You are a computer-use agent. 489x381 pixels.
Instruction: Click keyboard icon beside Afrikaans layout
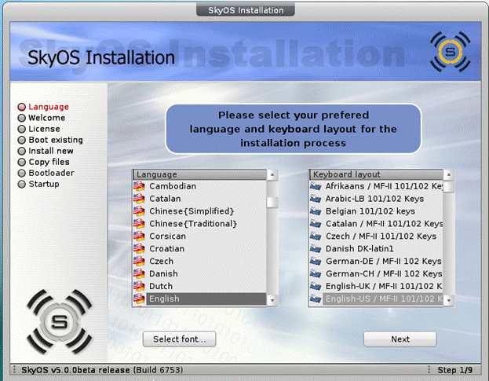[x=316, y=186]
